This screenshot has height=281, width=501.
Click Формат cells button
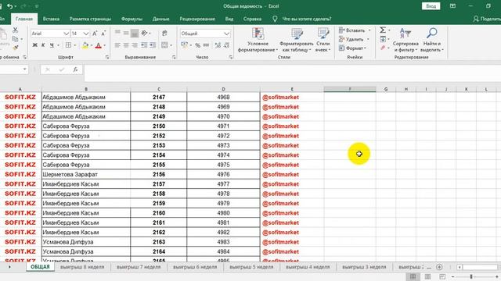coord(352,48)
